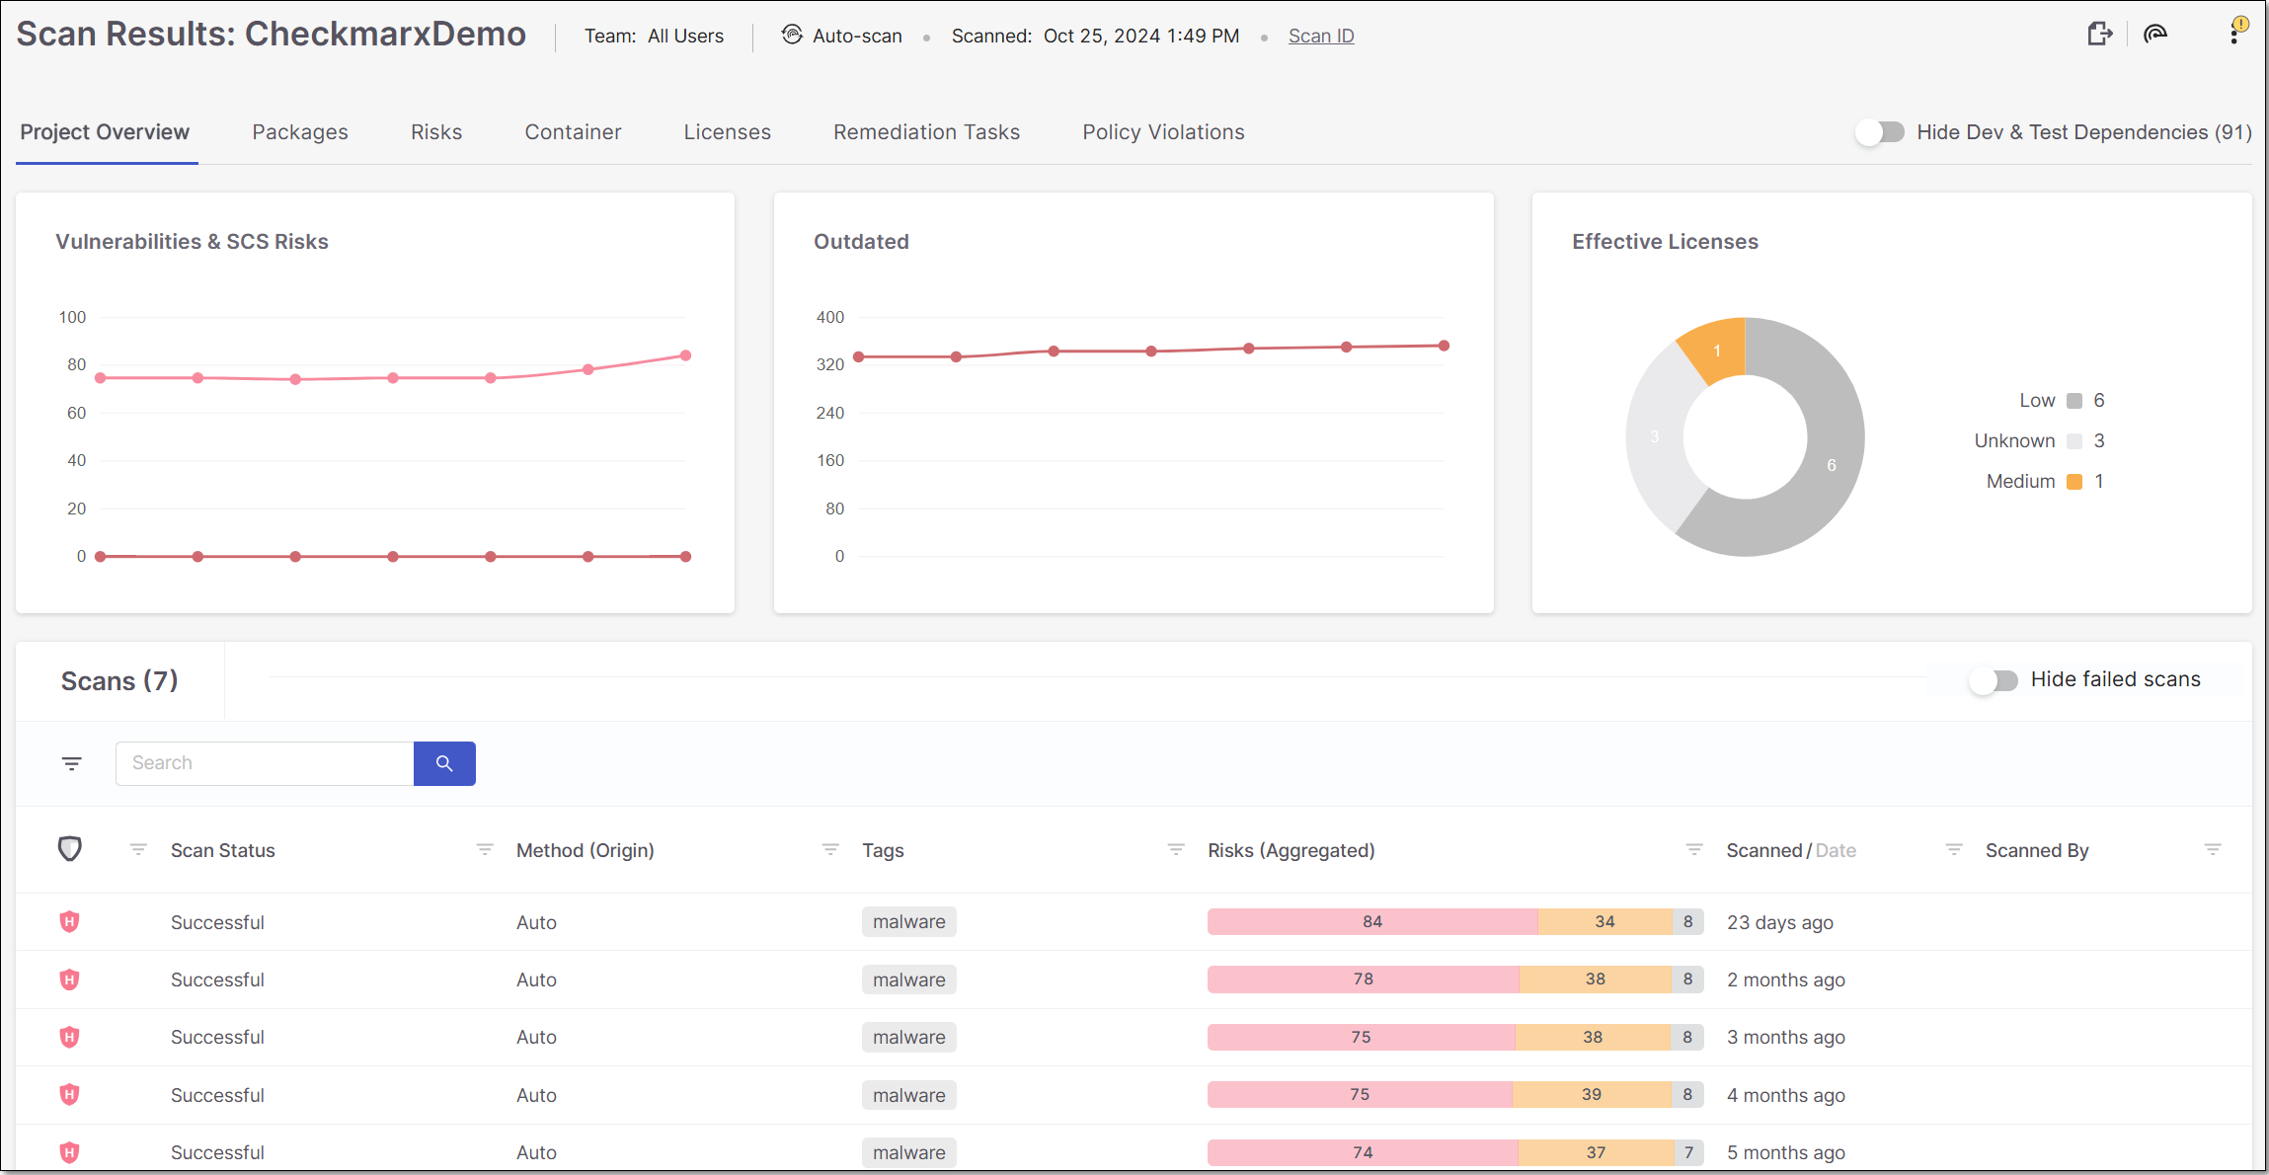Image resolution: width=2269 pixels, height=1175 pixels.
Task: Open the more options menu with alert badge
Action: point(2236,32)
